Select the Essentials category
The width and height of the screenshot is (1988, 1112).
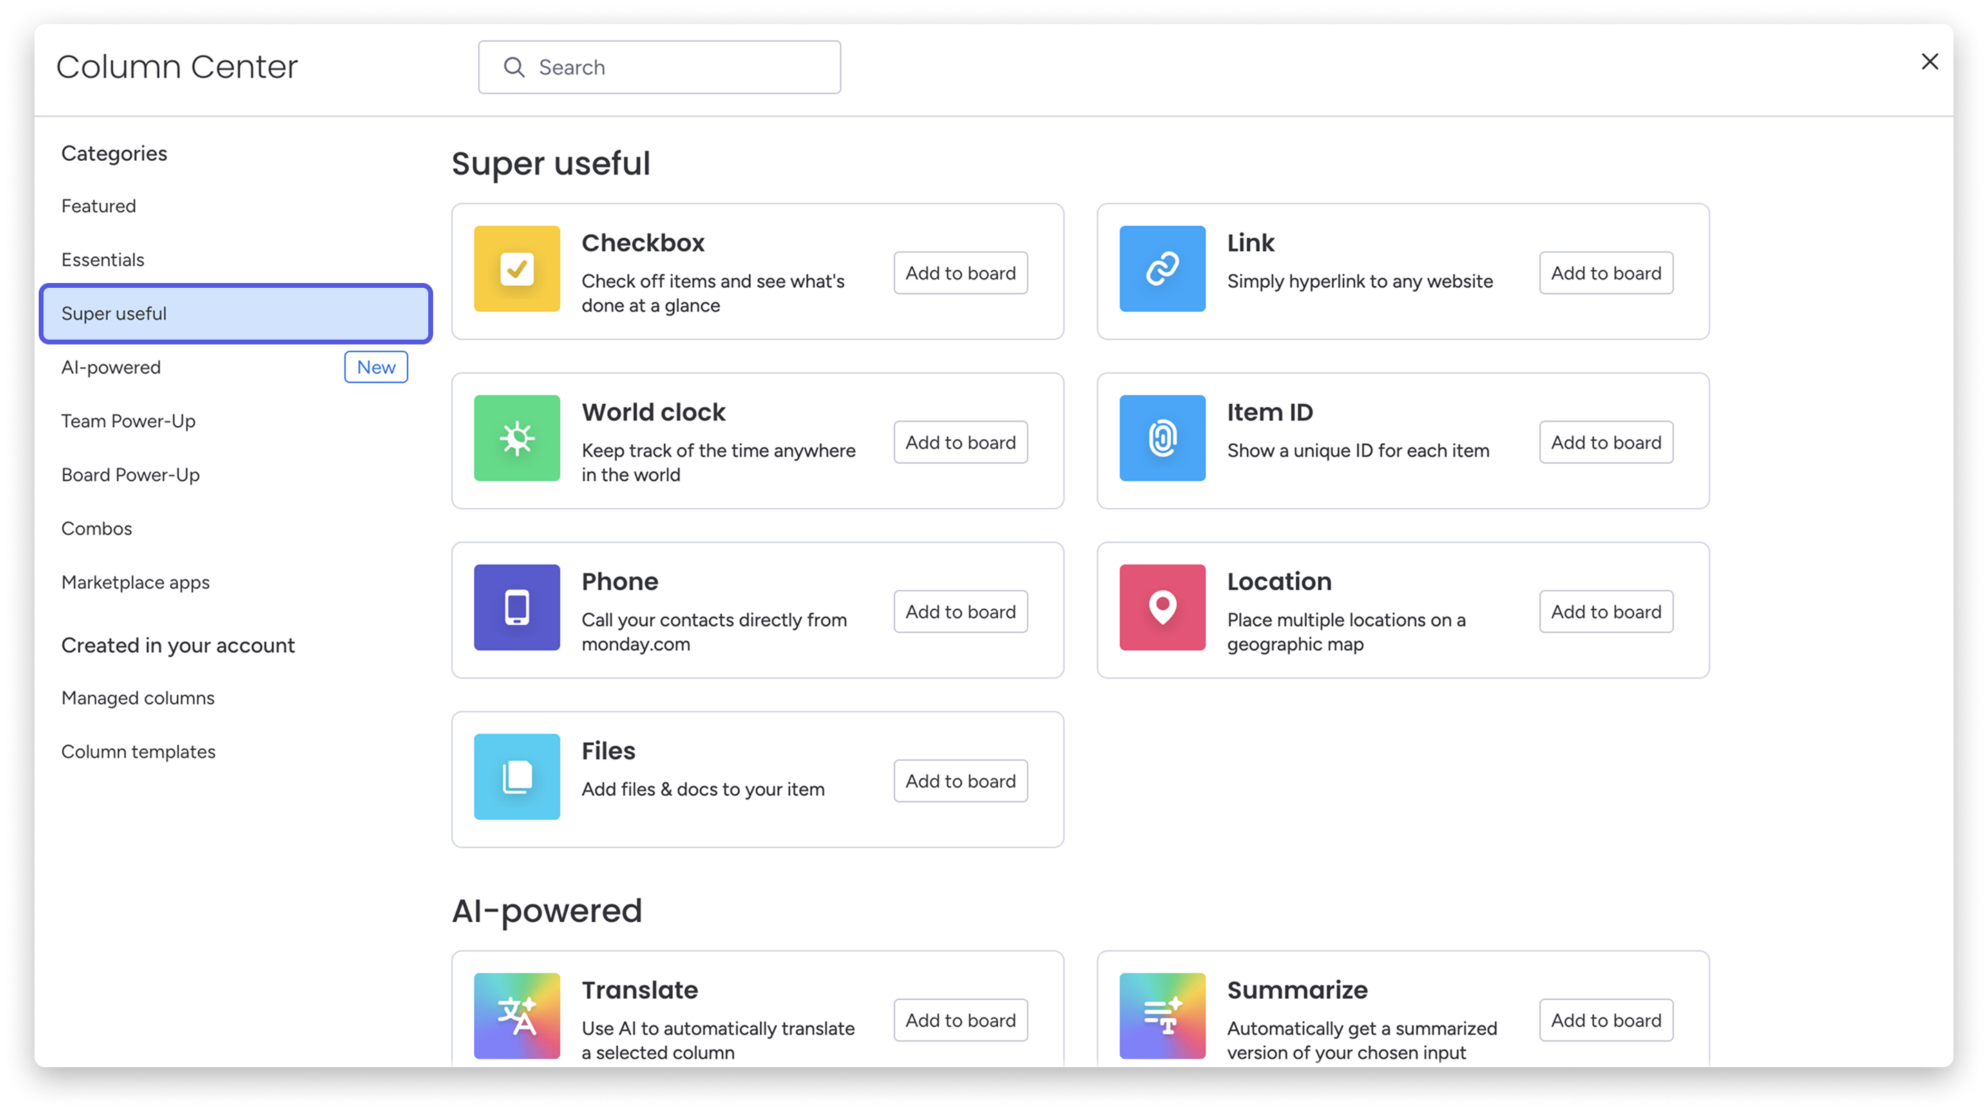point(103,260)
